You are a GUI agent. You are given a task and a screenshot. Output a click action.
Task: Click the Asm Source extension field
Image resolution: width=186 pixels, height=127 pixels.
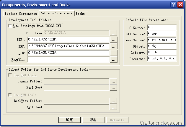click(162, 40)
